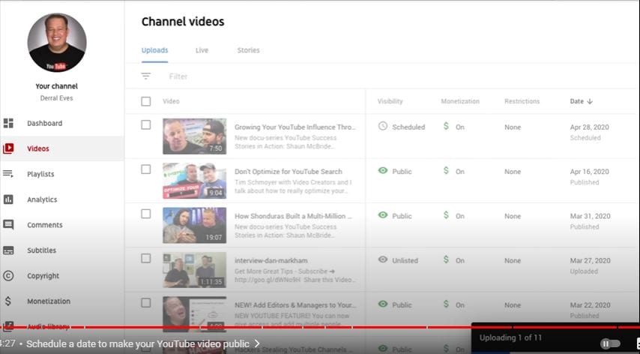Check the Growing Your YouTube Influence video

pyautogui.click(x=145, y=125)
